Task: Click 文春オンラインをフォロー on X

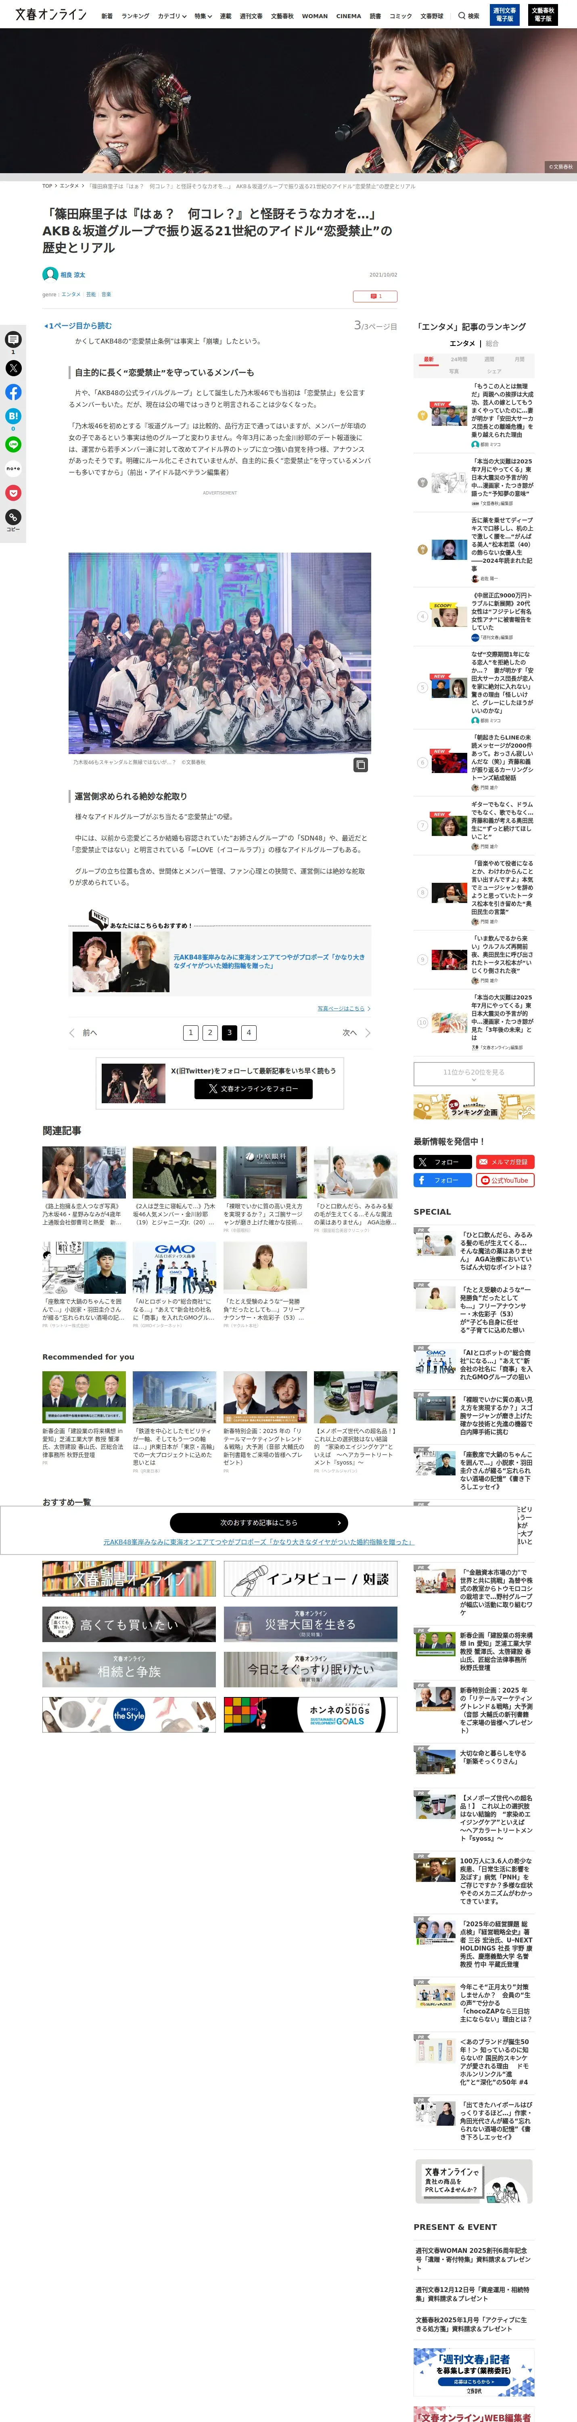Action: (254, 1089)
